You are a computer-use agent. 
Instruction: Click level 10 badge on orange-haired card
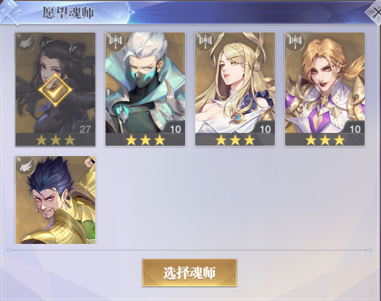tap(355, 129)
